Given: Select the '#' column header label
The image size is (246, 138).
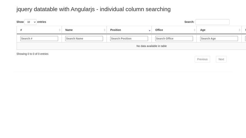Looking at the screenshot, I should click(21, 30).
